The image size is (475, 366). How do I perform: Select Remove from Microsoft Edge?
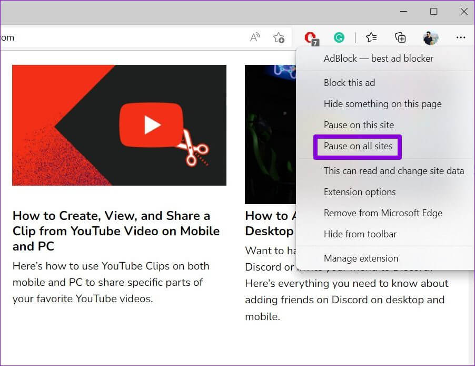[383, 213]
